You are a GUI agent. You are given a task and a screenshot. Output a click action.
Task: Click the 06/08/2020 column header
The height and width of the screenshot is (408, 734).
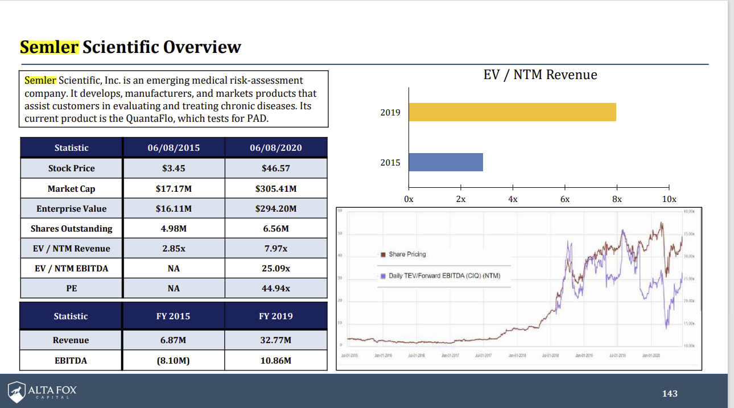pyautogui.click(x=276, y=147)
